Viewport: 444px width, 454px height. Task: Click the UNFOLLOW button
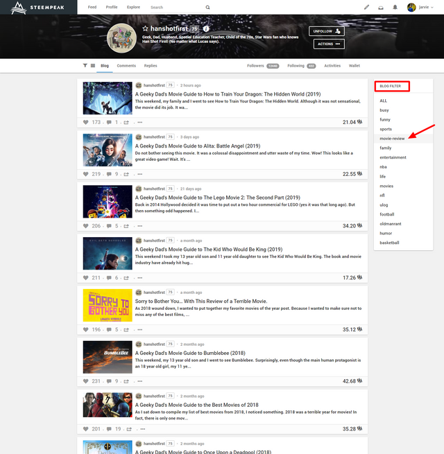point(327,31)
